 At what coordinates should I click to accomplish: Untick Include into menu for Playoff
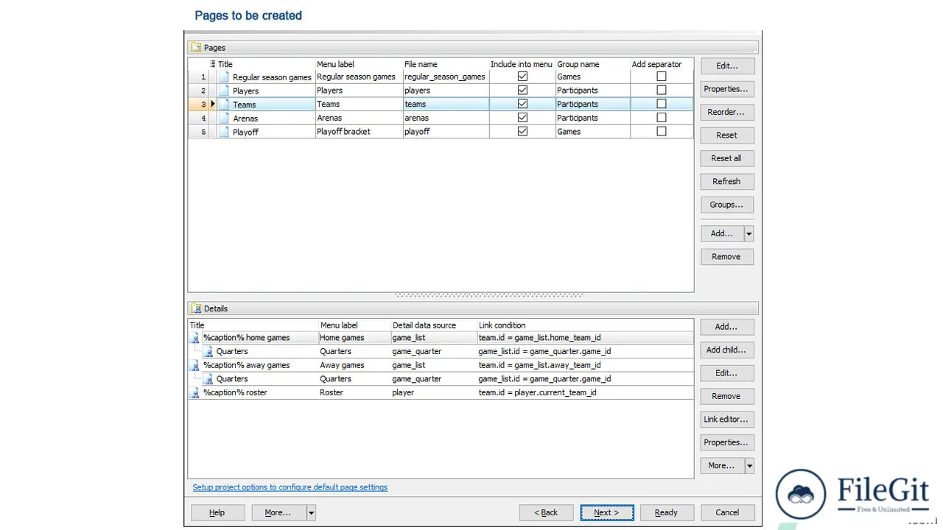click(522, 132)
